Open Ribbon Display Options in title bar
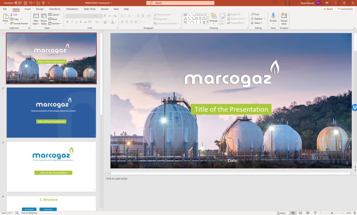 [x=328, y=3]
